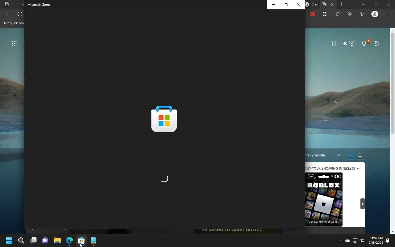Open Windows Search from the taskbar
395x247 pixels.
pos(21,241)
